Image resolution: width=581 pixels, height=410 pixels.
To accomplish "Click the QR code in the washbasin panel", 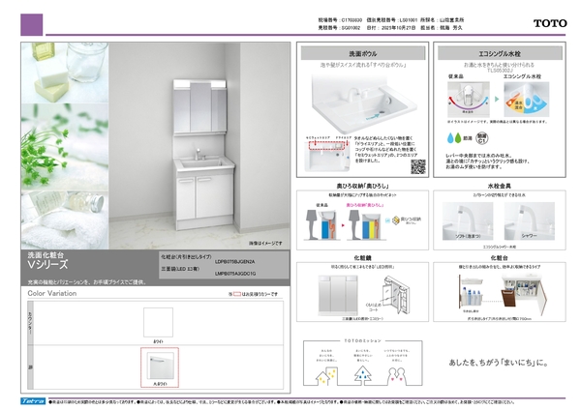I will tap(419, 164).
